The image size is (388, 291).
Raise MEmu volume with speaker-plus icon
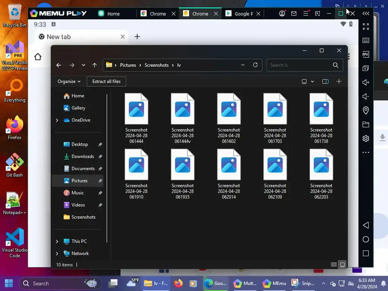coord(366,82)
